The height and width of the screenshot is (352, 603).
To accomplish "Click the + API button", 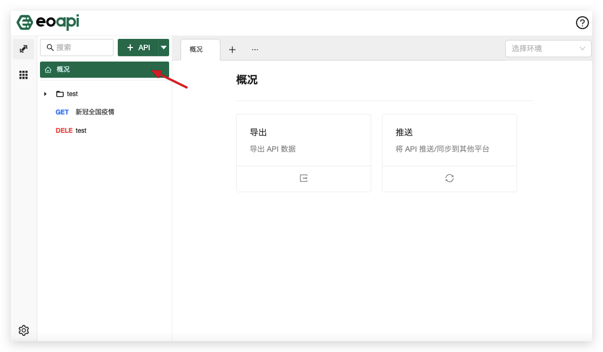I will [139, 48].
